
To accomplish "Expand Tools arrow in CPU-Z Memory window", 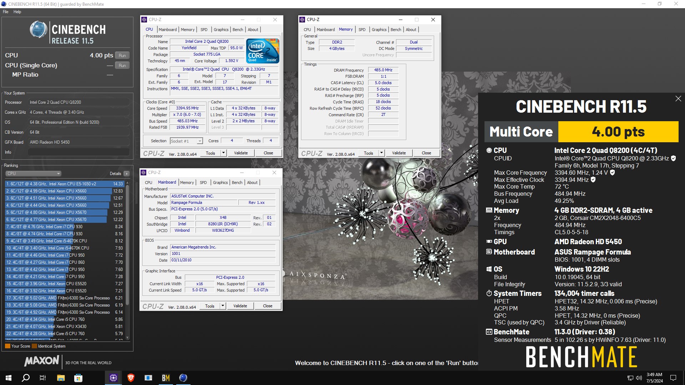I will tap(381, 153).
